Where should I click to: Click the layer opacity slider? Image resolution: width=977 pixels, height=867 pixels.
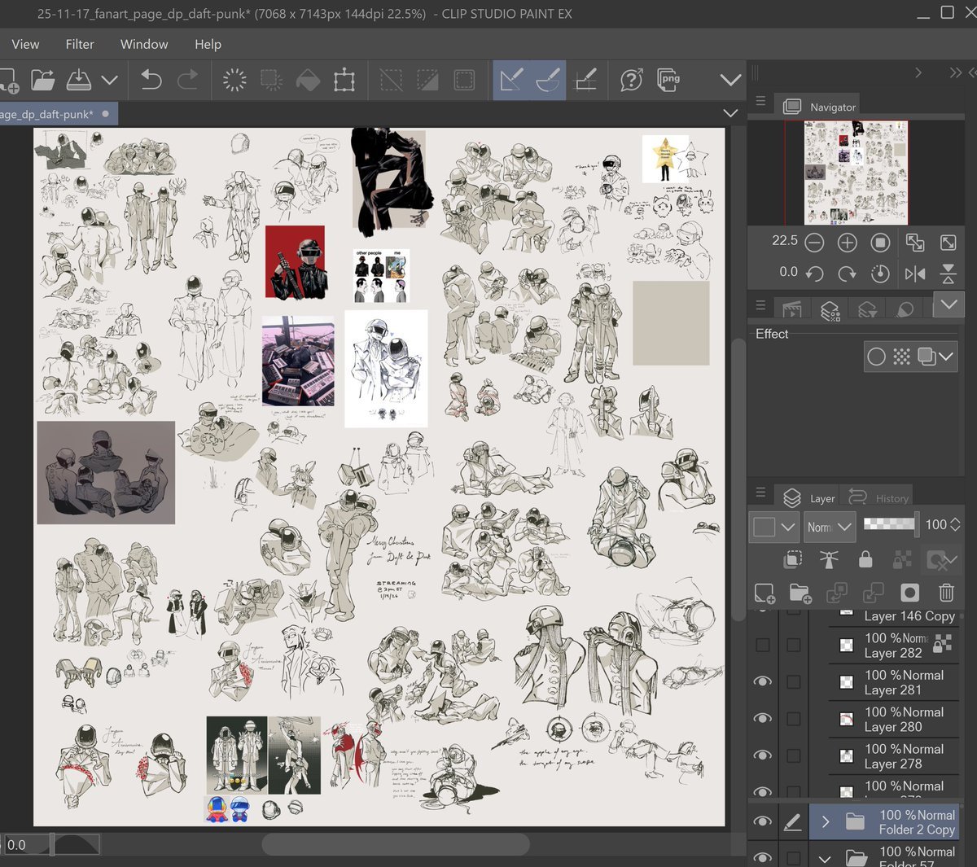tap(889, 525)
